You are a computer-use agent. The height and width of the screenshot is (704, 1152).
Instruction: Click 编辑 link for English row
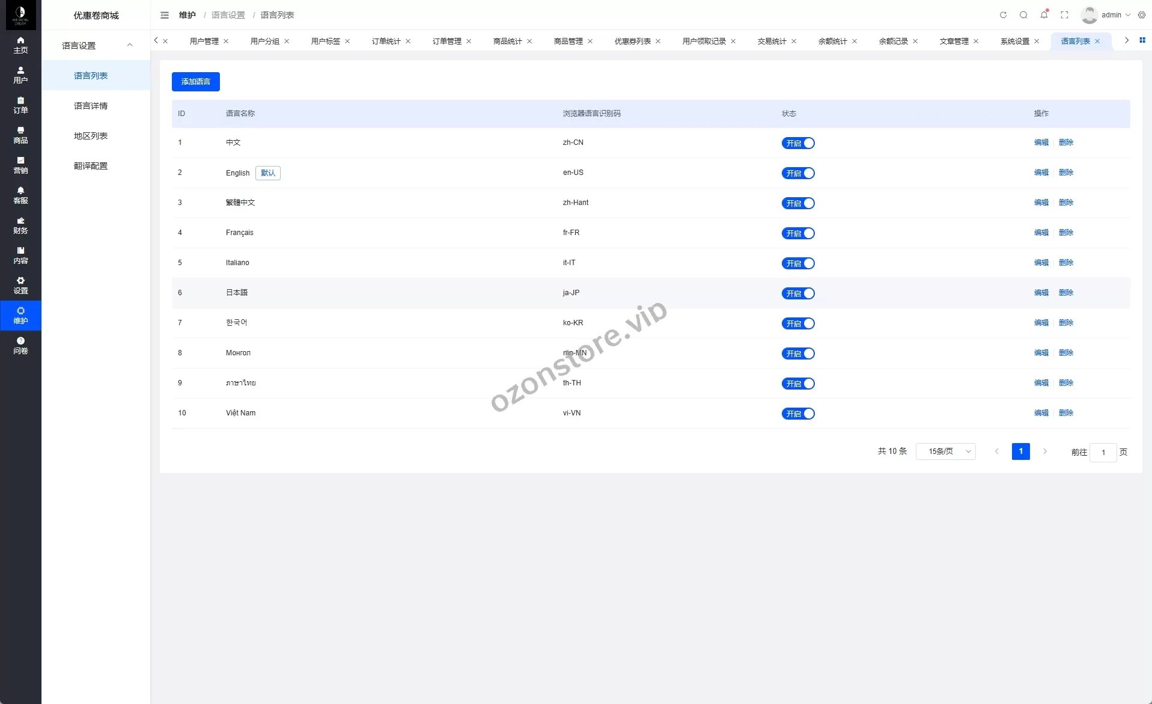point(1041,173)
